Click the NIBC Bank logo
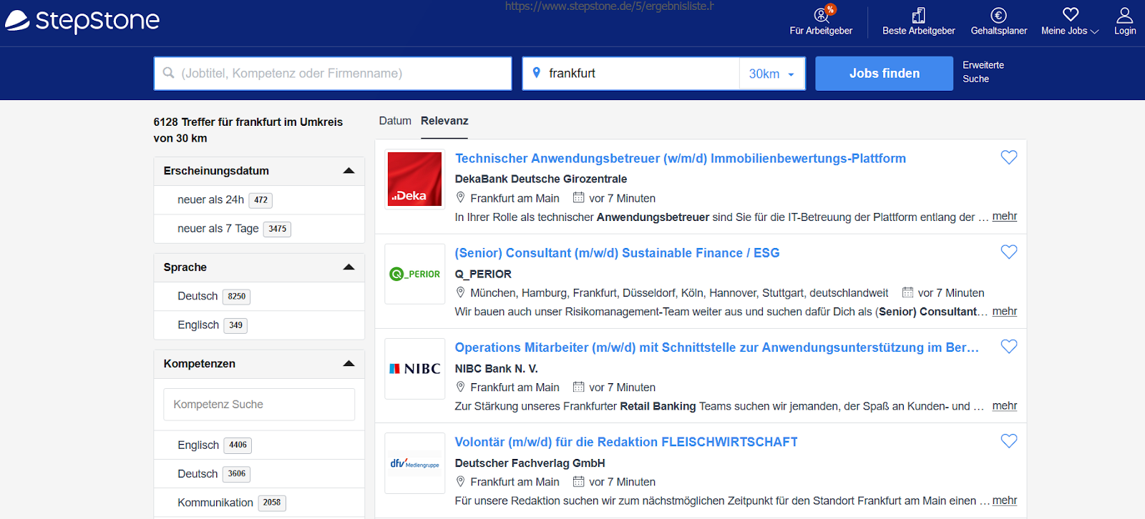The image size is (1145, 519). 415,369
